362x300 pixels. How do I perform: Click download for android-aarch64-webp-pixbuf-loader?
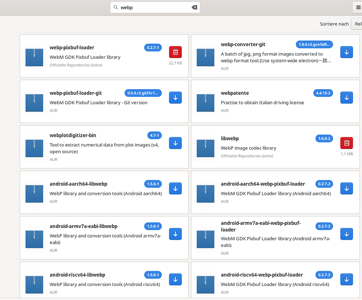coord(346,188)
